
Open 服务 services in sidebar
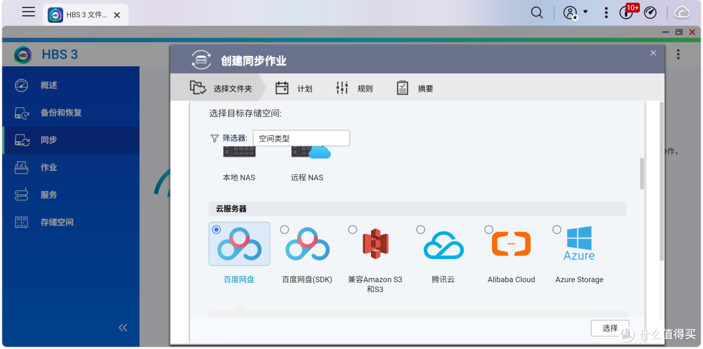point(71,194)
